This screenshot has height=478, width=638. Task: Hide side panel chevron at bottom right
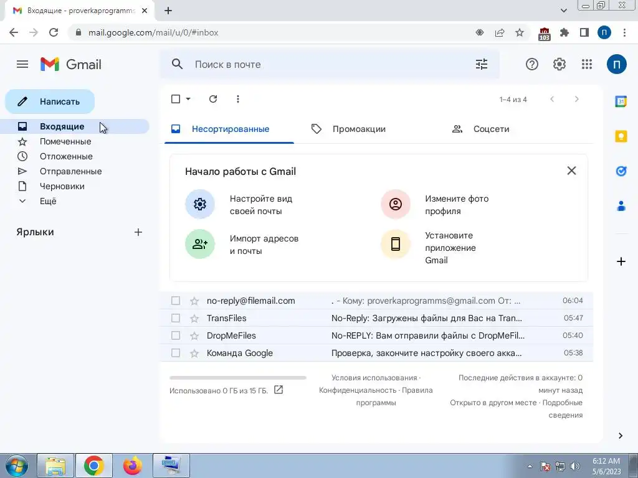click(621, 436)
